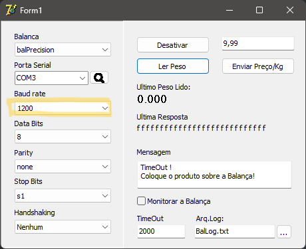
Task: Click the Arq.Log BalLog.txt input field
Action: 235,232
